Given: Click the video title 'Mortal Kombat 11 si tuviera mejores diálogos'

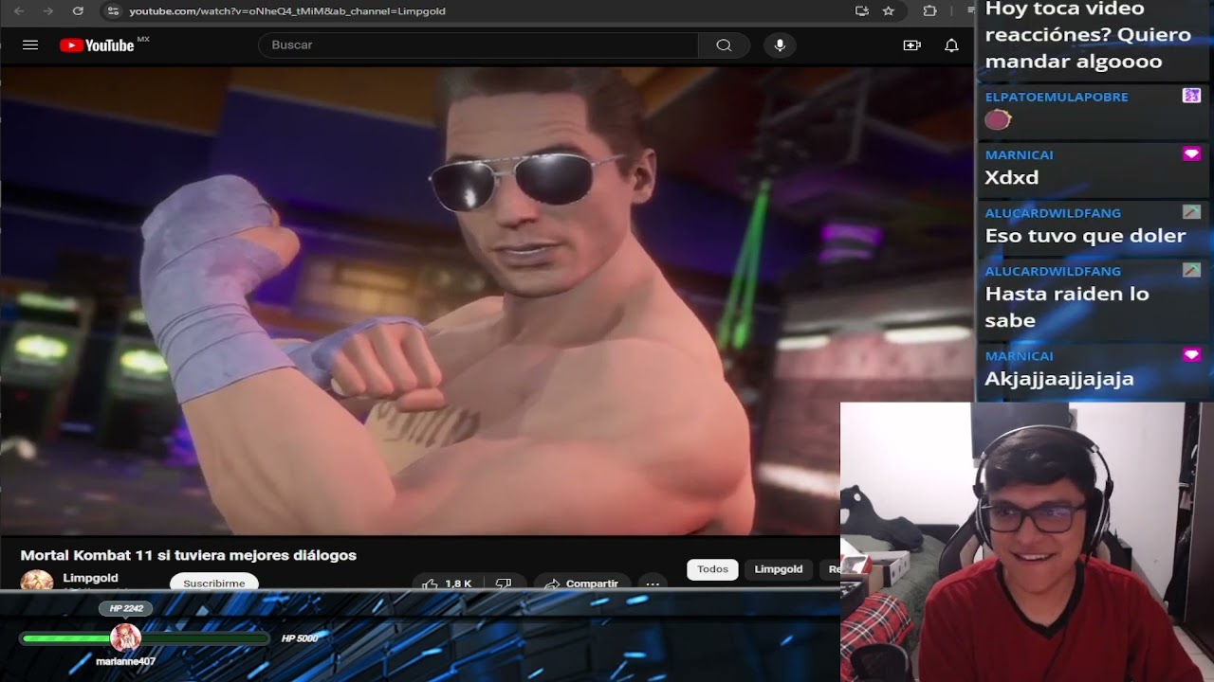Looking at the screenshot, I should click(189, 555).
